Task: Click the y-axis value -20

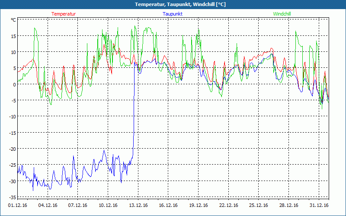Action: pyautogui.click(x=13, y=149)
